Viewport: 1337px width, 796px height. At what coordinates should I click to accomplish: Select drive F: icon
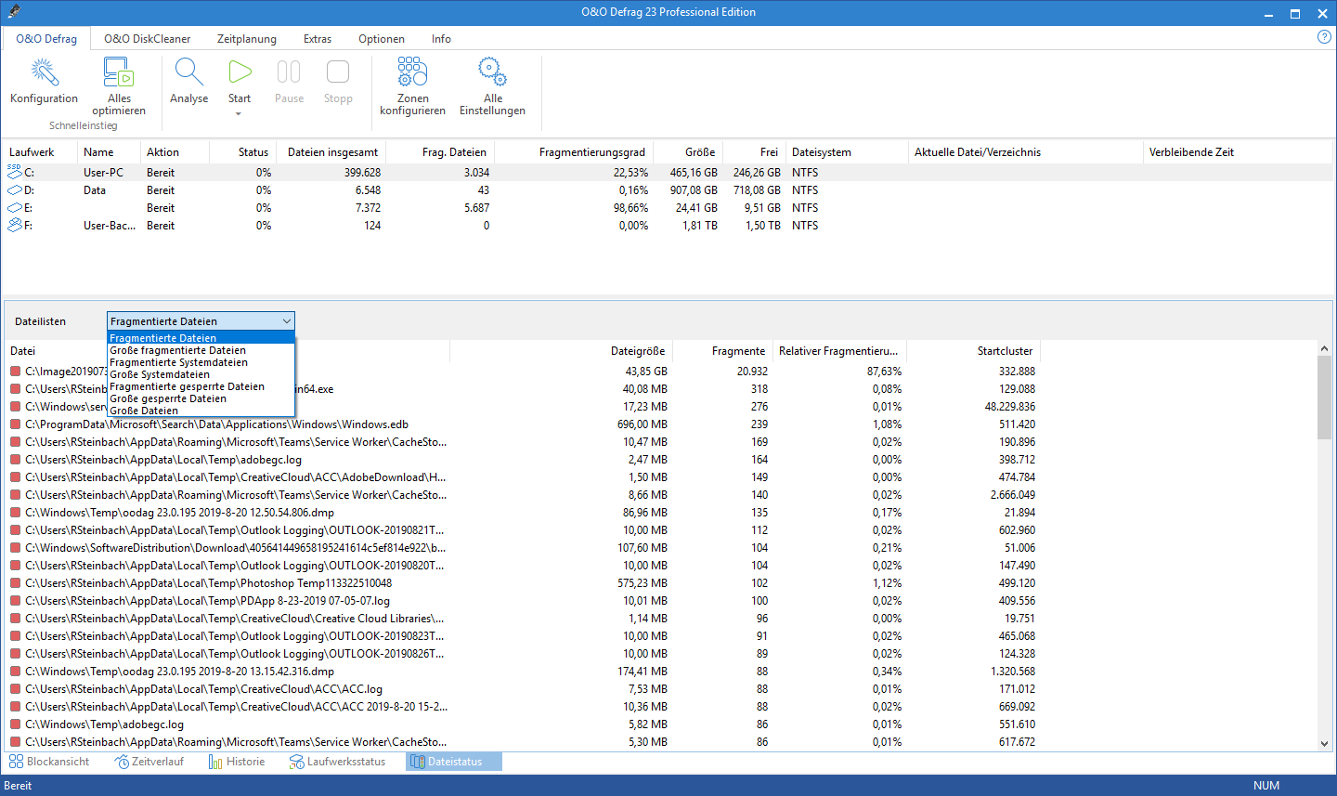(x=14, y=225)
